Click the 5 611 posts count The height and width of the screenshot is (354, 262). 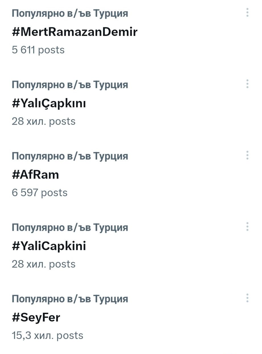pos(38,50)
